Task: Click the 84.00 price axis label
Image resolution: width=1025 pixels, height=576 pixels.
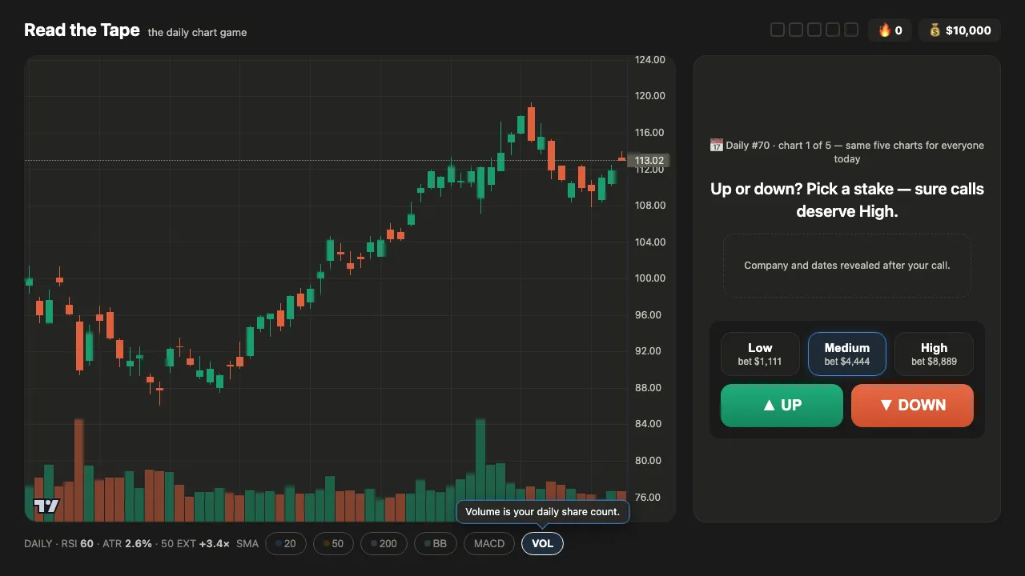Action: 649,424
